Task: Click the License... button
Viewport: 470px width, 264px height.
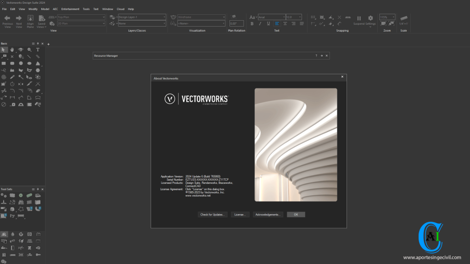Action: (240, 214)
